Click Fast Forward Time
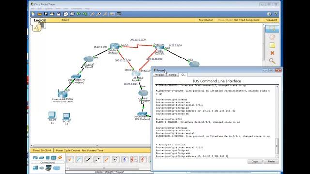Screen dimensions: 310x174 [x=93, y=150]
